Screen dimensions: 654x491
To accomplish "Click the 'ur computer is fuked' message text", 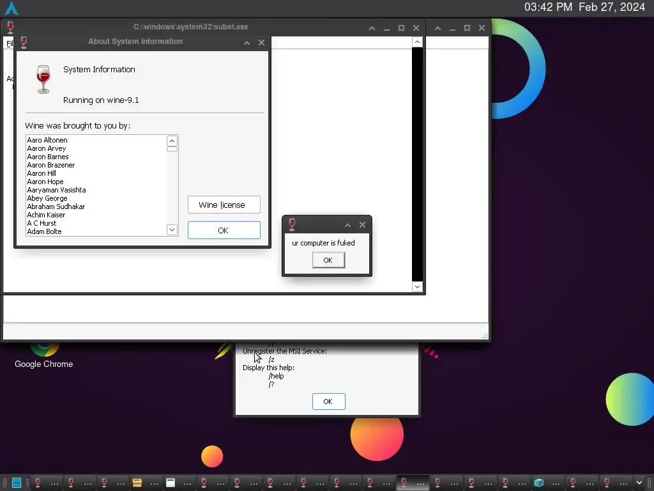I will click(x=323, y=243).
